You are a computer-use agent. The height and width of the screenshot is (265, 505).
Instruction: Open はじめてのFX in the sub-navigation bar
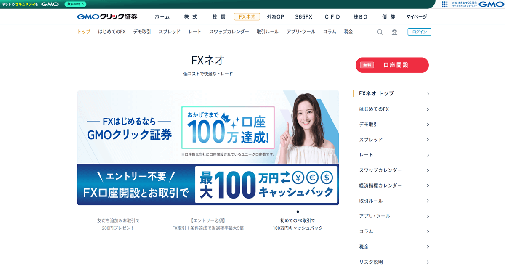(x=112, y=32)
